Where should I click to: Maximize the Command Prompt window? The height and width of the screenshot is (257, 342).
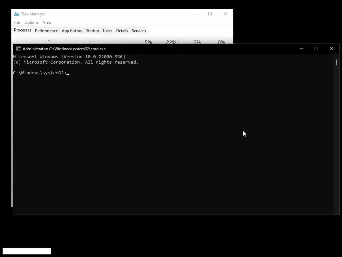pos(316,49)
